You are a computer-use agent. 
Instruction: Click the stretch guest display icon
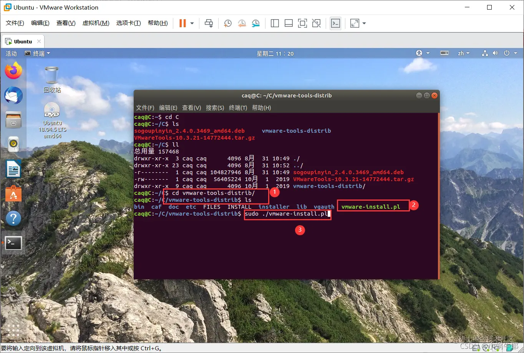click(355, 23)
